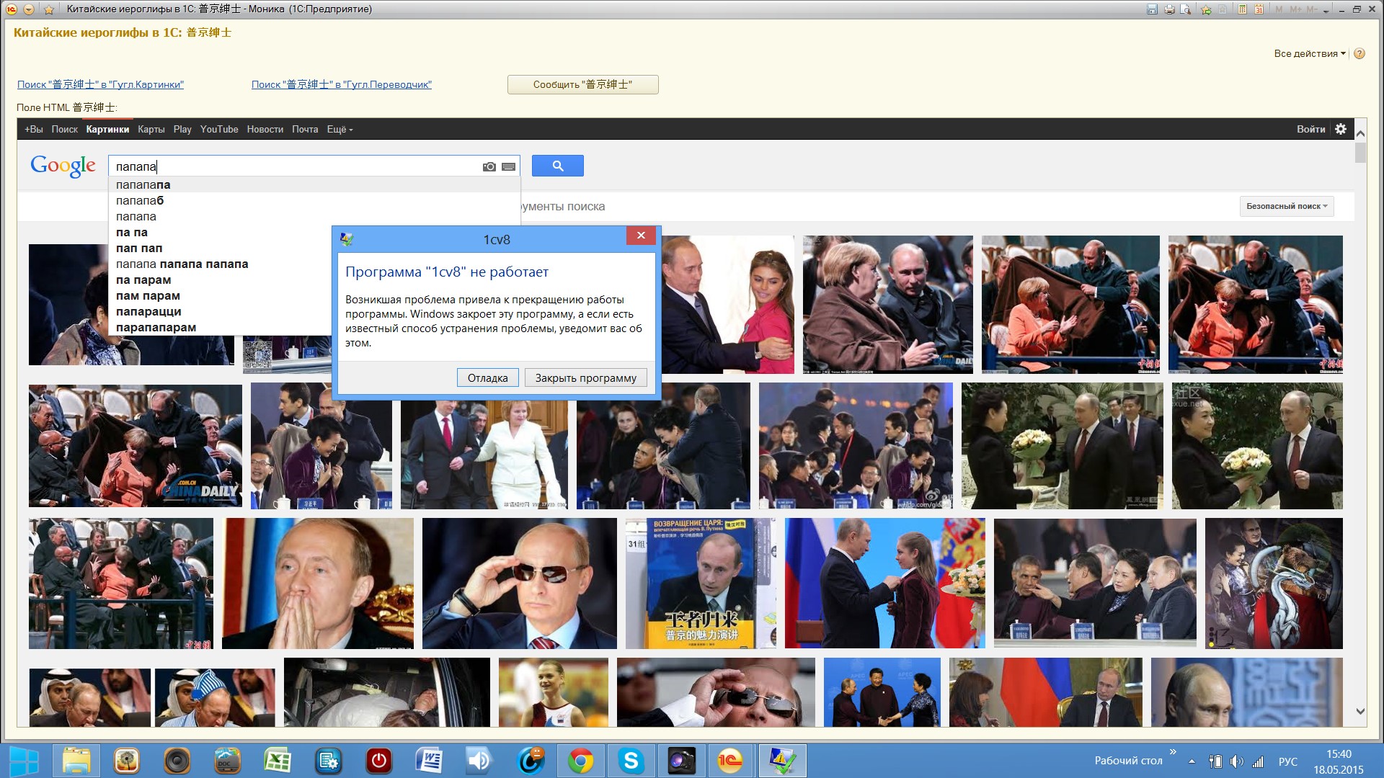
Task: Open print preview icon in title bar
Action: 1186,9
